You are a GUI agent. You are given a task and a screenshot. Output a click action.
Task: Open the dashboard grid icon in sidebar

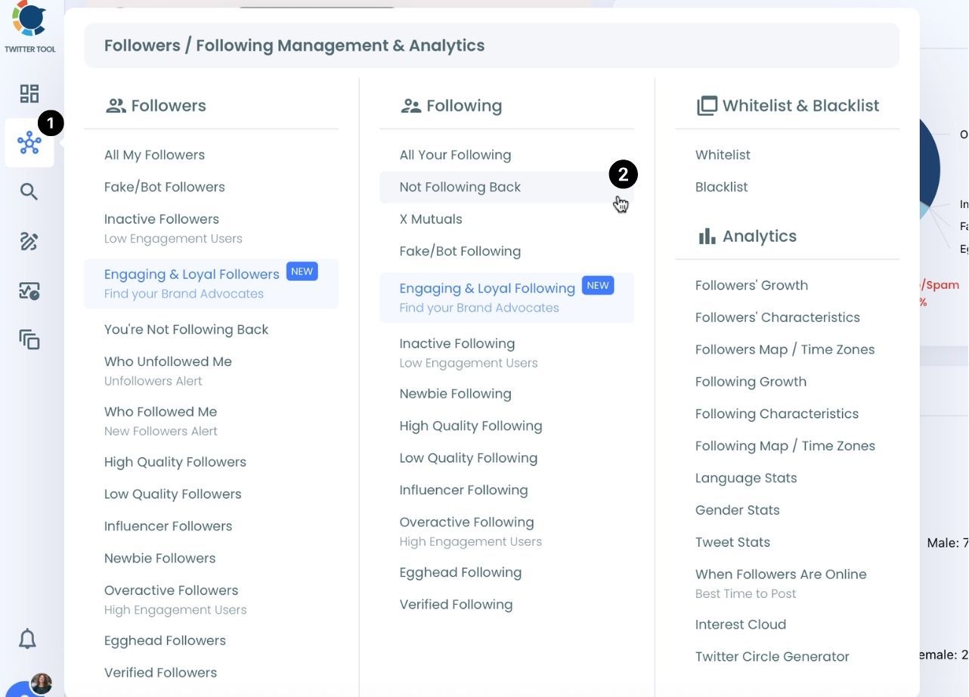click(29, 94)
